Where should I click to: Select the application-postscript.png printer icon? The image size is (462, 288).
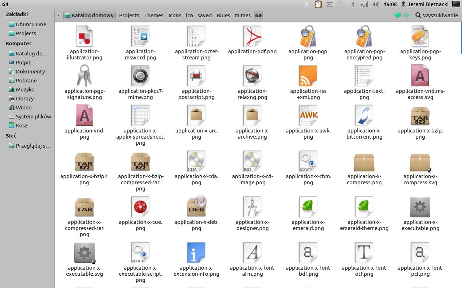[196, 76]
